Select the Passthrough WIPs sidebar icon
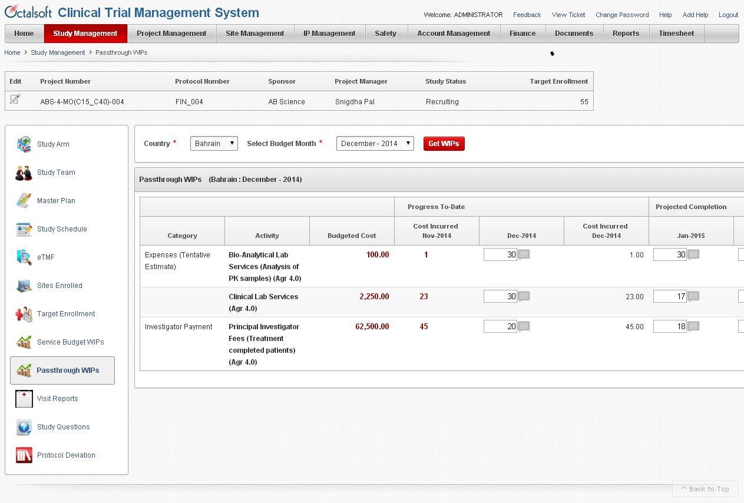 coord(24,370)
